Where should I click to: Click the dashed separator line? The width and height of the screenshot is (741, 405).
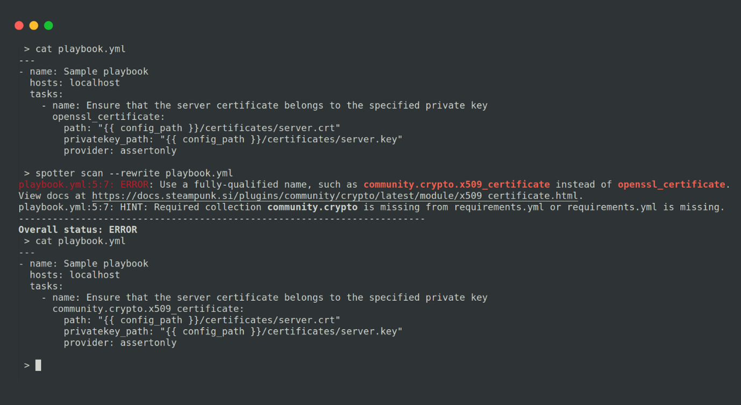[x=222, y=219]
